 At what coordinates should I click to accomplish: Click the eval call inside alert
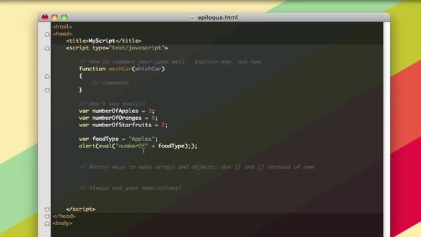click(x=105, y=146)
